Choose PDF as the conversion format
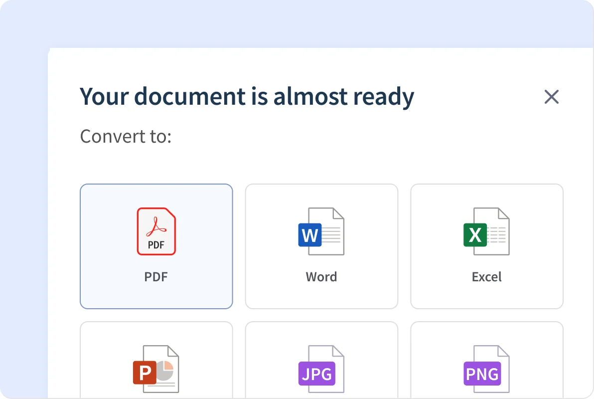 (156, 246)
